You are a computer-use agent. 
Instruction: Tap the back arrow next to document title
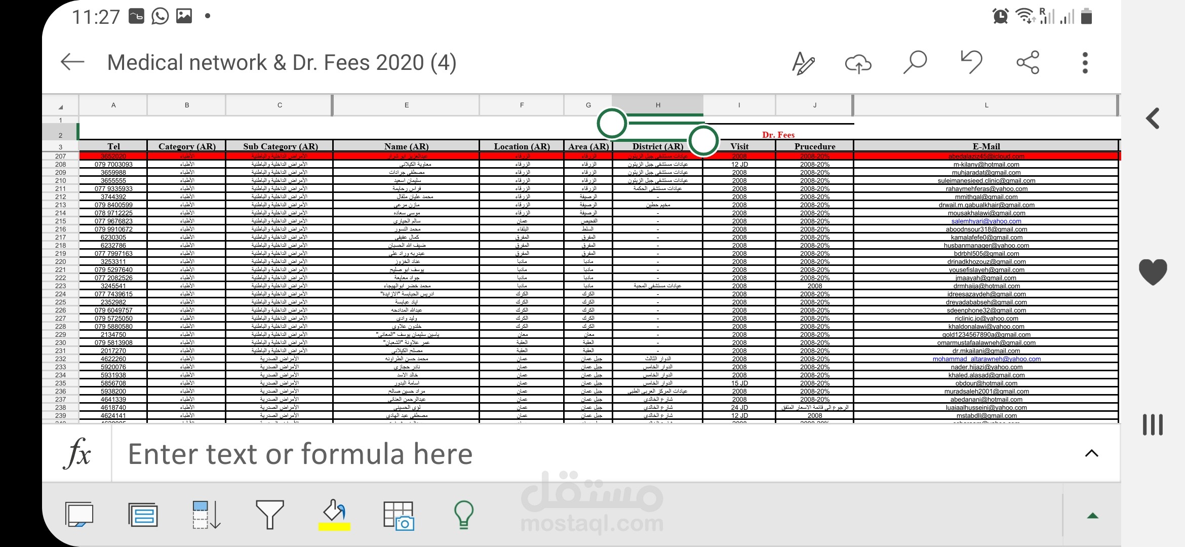pos(72,62)
